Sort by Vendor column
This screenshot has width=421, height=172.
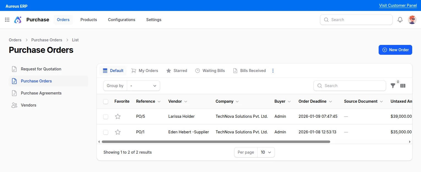click(178, 101)
